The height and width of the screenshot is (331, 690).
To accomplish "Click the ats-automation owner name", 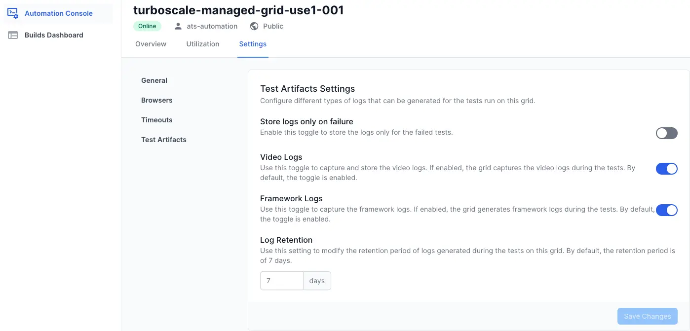I will tap(212, 26).
